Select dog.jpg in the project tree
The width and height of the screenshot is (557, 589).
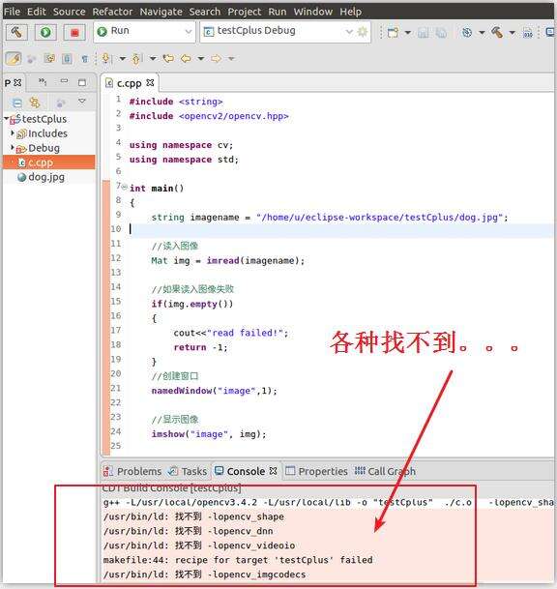pos(46,177)
